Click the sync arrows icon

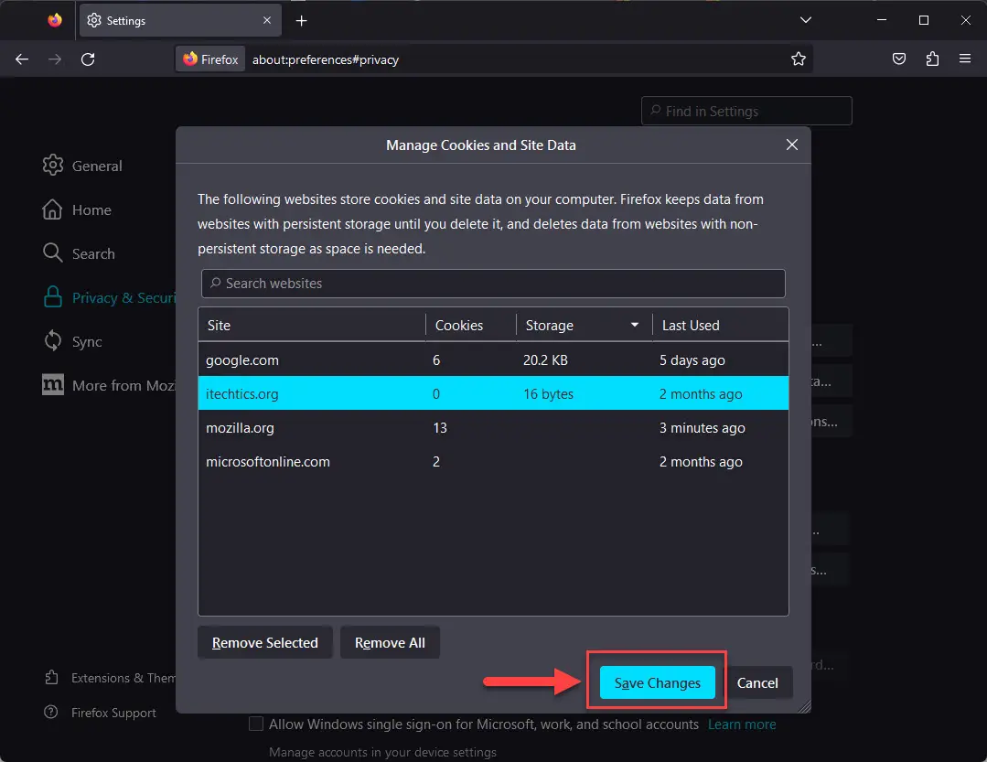pyautogui.click(x=53, y=340)
